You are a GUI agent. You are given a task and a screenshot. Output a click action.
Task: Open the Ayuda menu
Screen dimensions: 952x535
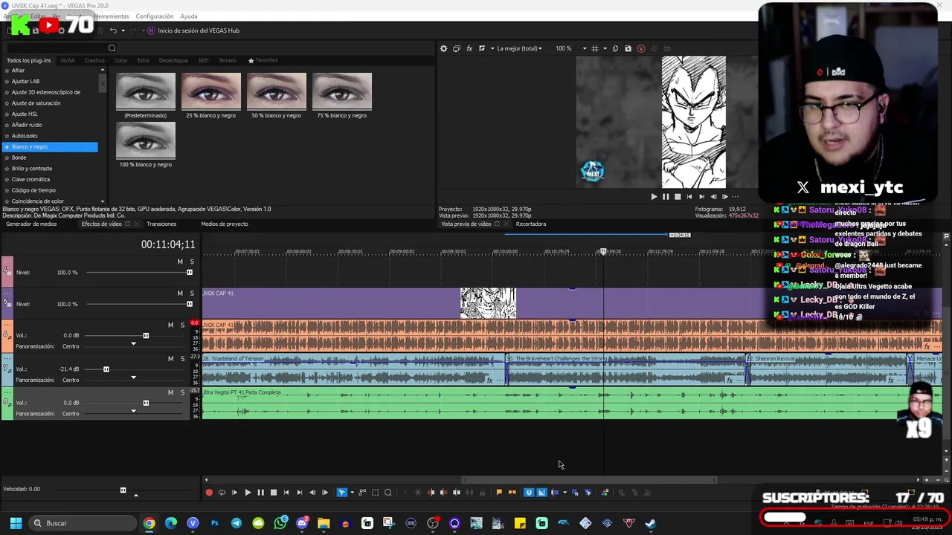pyautogui.click(x=189, y=16)
